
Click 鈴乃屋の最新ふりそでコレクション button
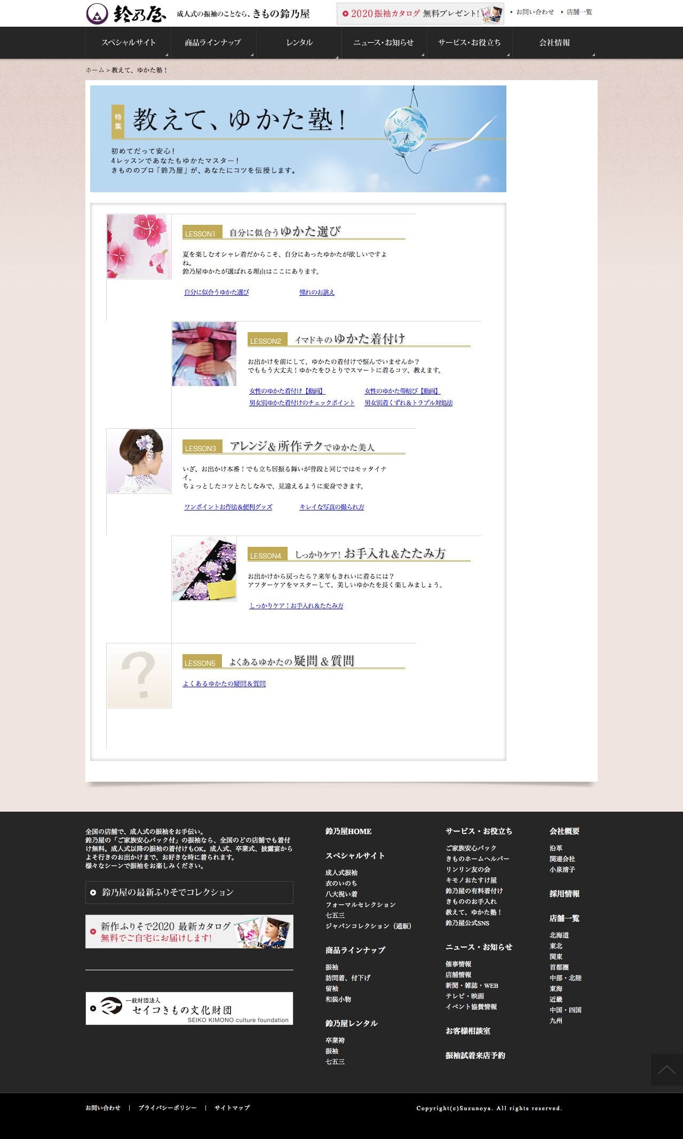tap(189, 892)
